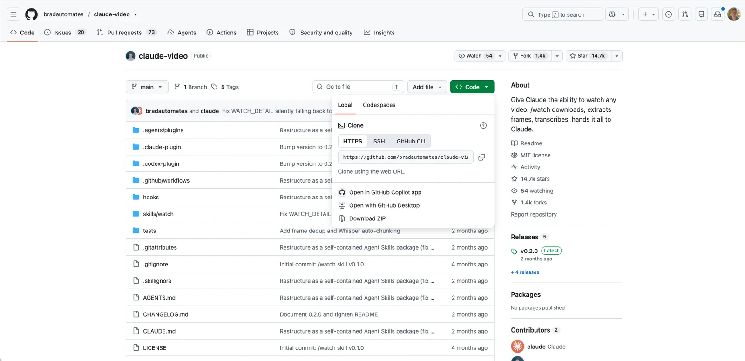Open Security and quality tab
This screenshot has width=745, height=361.
(321, 33)
